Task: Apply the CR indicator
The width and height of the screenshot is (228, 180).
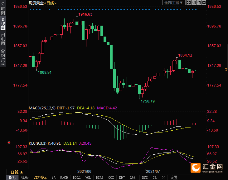Action: [155, 177]
